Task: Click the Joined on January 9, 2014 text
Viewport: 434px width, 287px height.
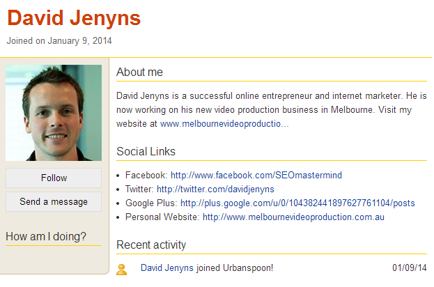Action: (x=59, y=41)
